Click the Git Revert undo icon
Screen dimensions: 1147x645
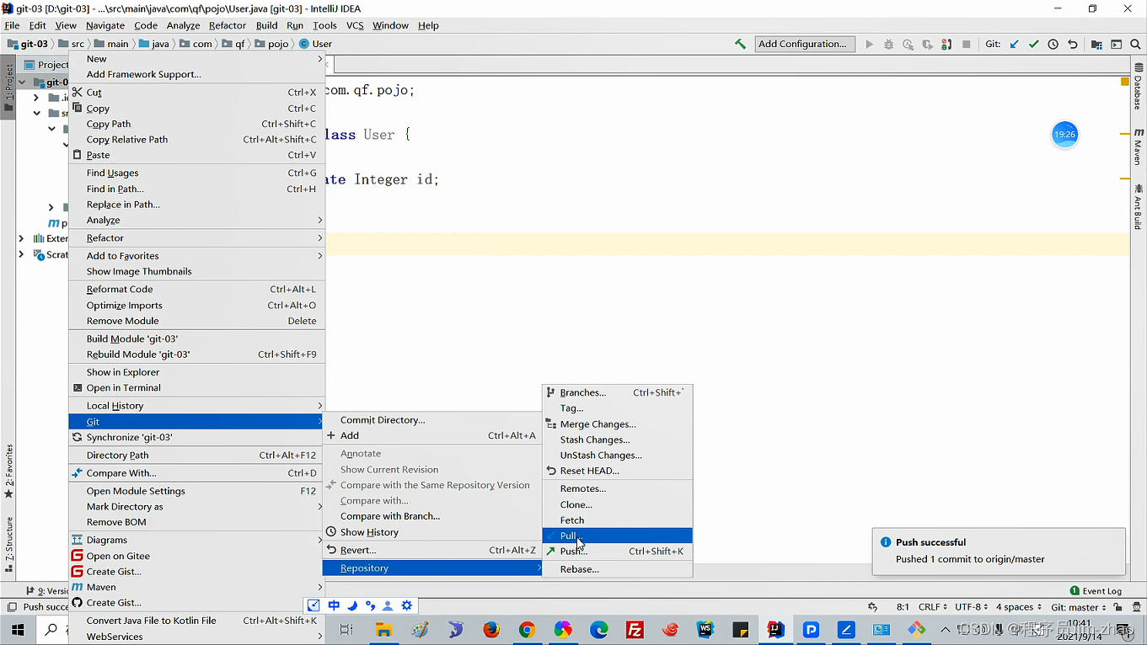[x=1073, y=44]
